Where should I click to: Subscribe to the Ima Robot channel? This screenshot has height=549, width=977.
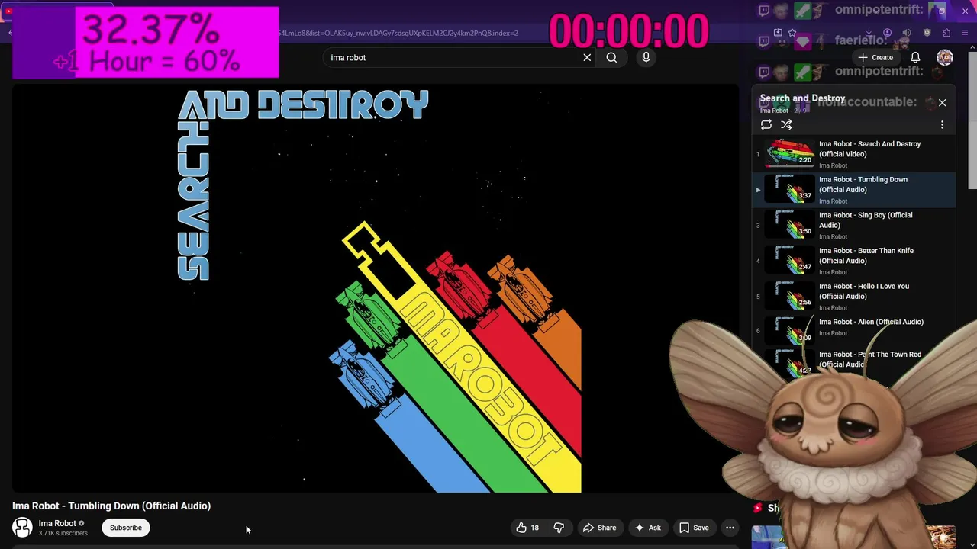126,528
